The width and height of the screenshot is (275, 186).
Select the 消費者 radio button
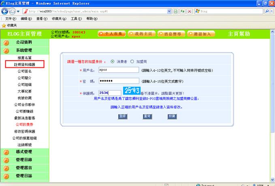[112, 62]
